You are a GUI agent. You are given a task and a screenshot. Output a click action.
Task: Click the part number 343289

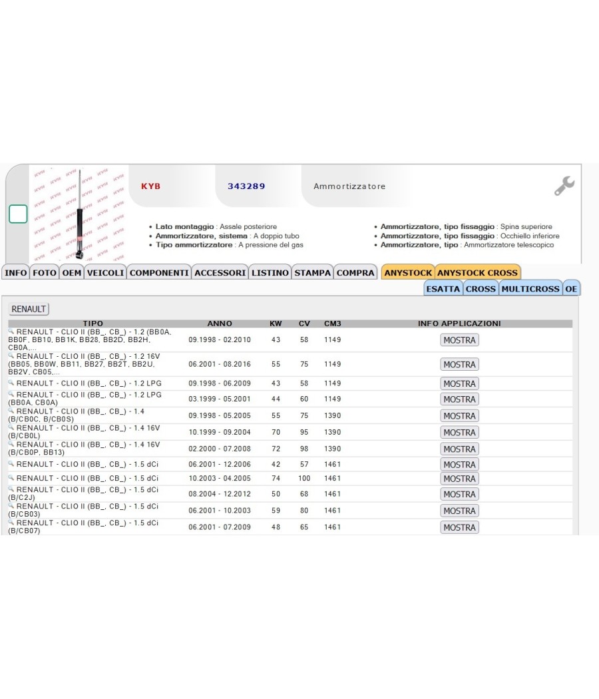coord(246,186)
